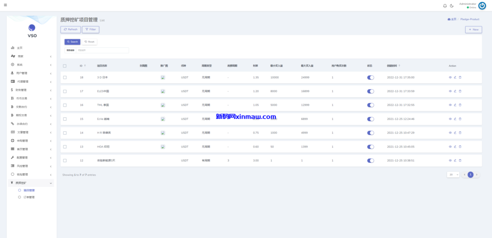This screenshot has height=238, width=492.
Task: Open 订单管理 in the sidebar submenu
Action: coord(29,197)
